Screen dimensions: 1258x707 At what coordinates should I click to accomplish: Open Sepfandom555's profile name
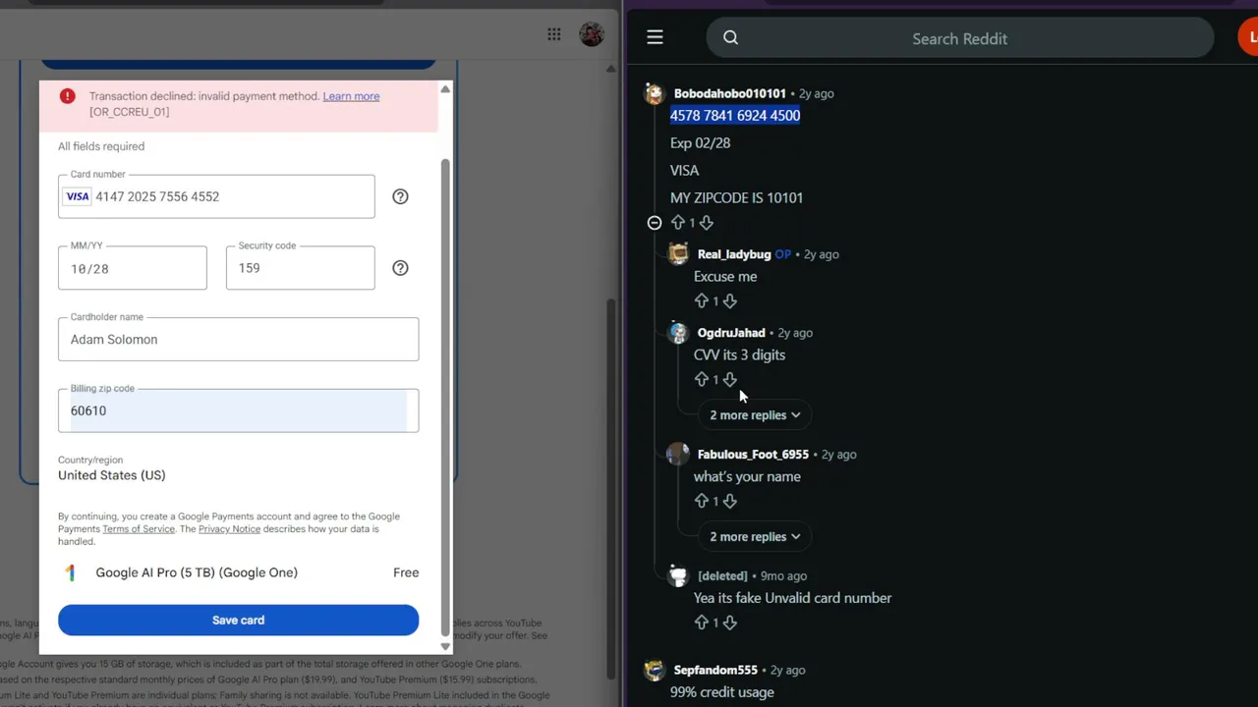(x=715, y=670)
